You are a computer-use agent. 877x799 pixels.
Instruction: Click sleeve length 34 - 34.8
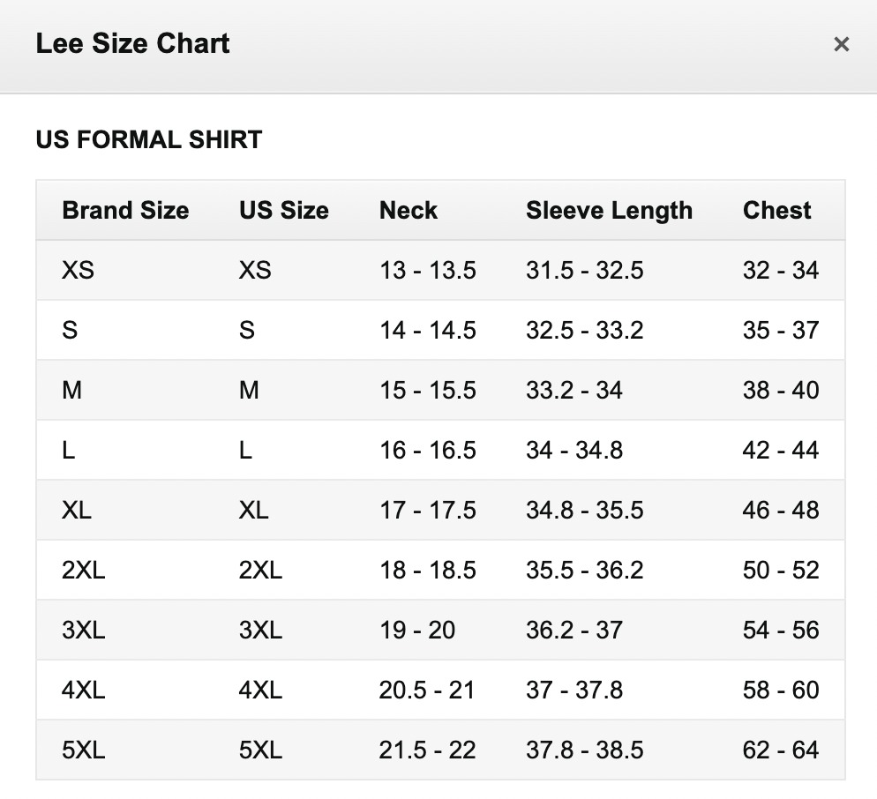pyautogui.click(x=574, y=450)
